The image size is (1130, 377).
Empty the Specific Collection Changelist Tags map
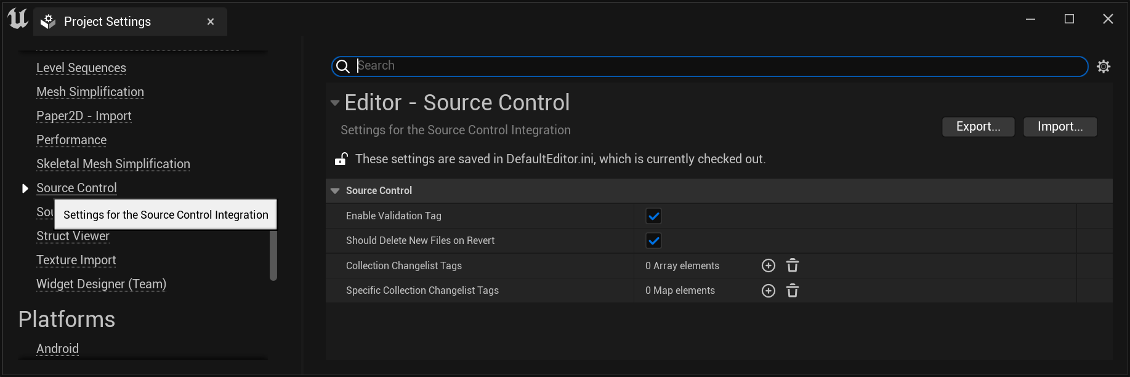click(793, 291)
